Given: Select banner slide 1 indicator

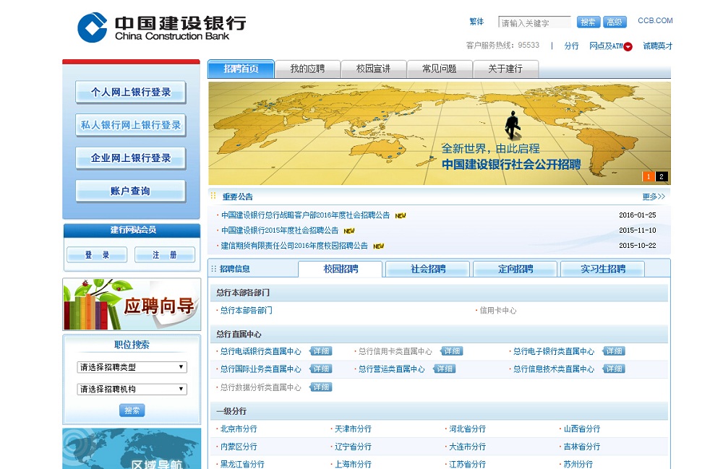Looking at the screenshot, I should tap(649, 176).
